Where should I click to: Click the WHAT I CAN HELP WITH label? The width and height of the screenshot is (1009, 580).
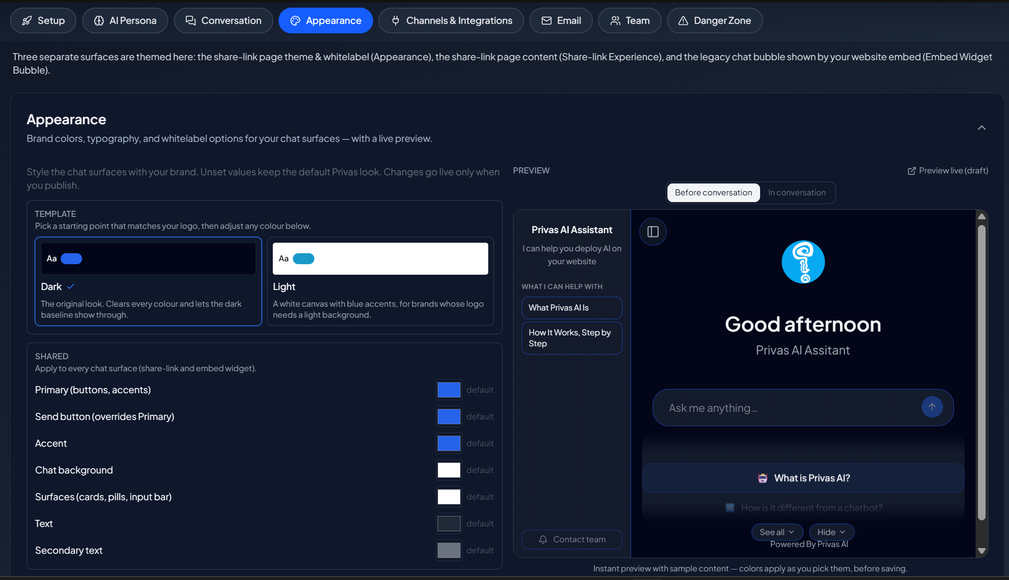click(x=562, y=287)
